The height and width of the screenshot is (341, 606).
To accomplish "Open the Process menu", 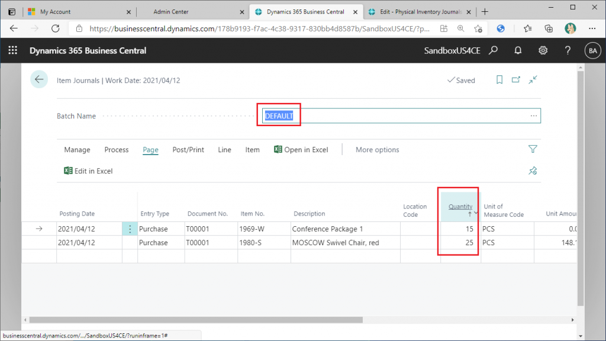I will point(117,150).
